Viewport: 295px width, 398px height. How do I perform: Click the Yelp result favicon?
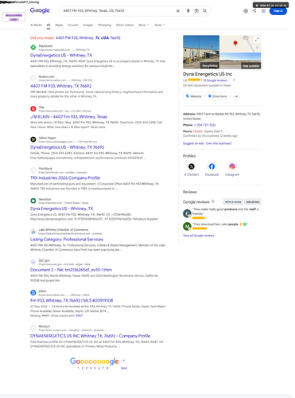pyautogui.click(x=33, y=108)
